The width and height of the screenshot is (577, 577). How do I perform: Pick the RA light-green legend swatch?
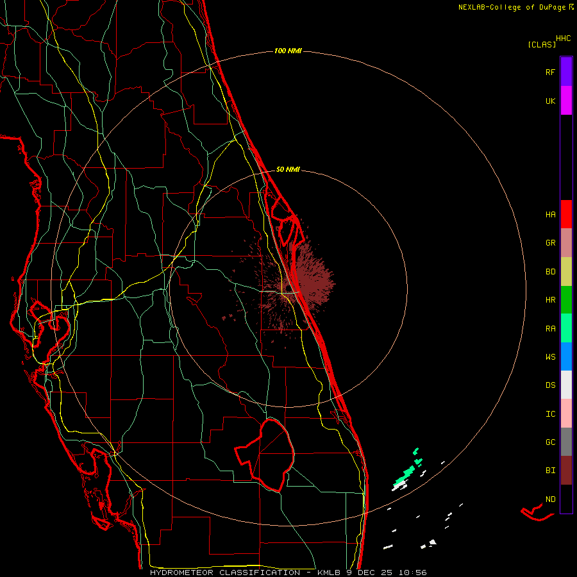pos(566,328)
